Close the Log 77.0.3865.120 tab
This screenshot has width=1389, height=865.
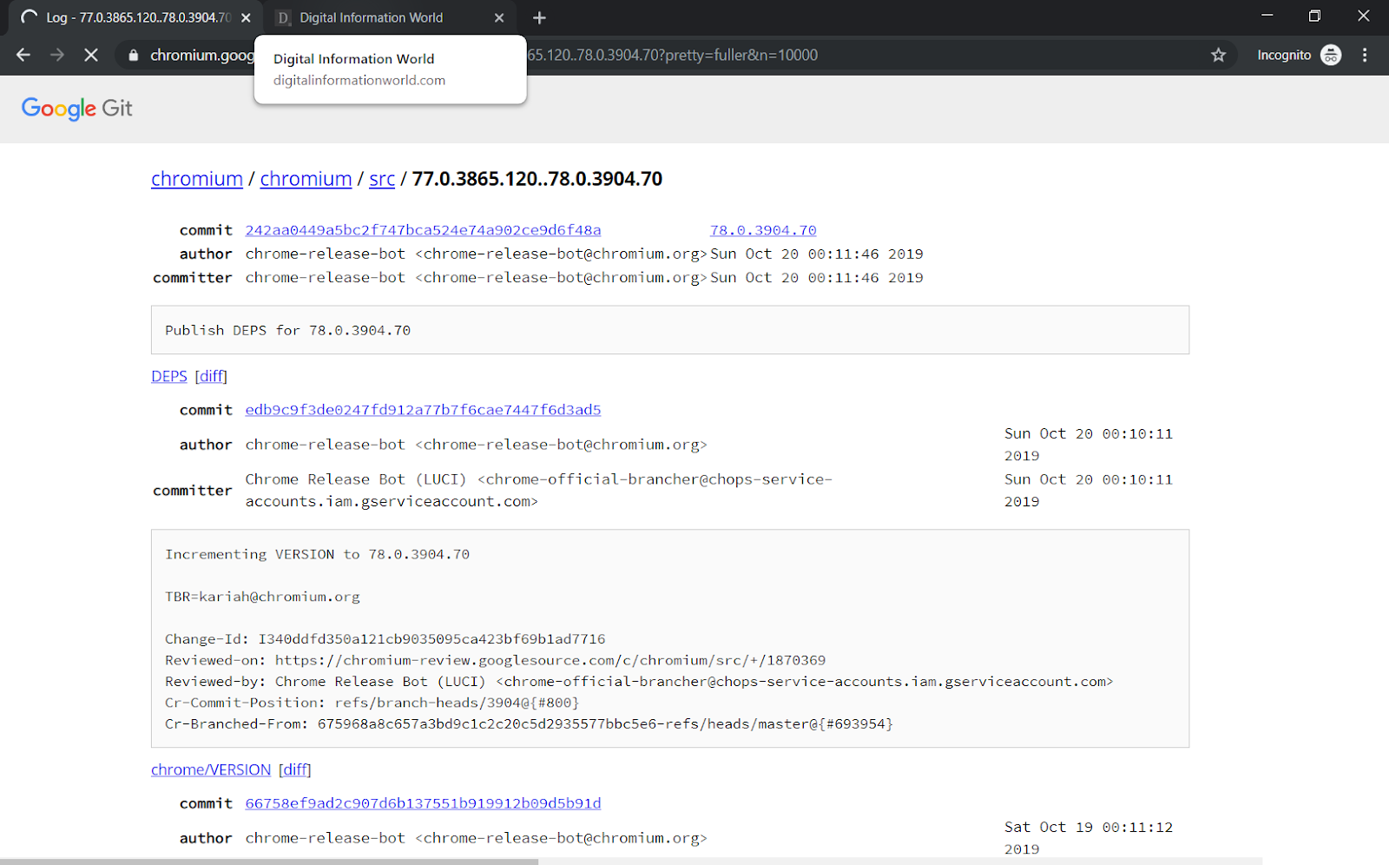[246, 17]
